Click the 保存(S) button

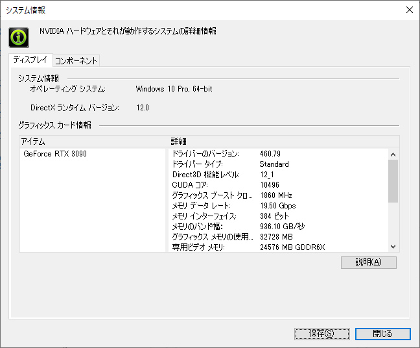[x=321, y=334]
